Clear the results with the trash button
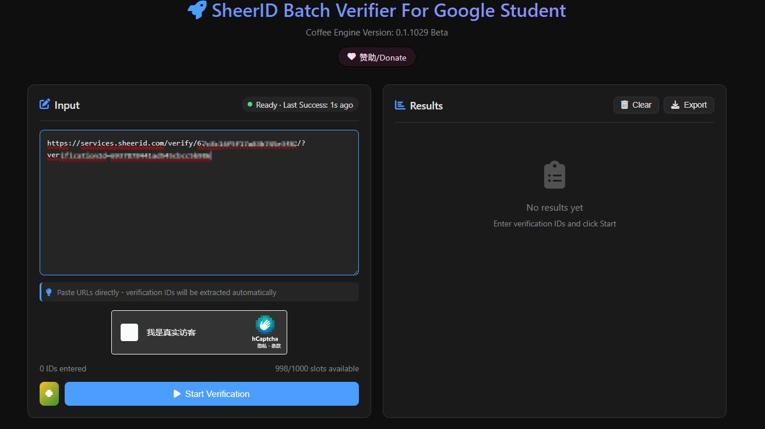Screen dimensions: 765x429 636,105
